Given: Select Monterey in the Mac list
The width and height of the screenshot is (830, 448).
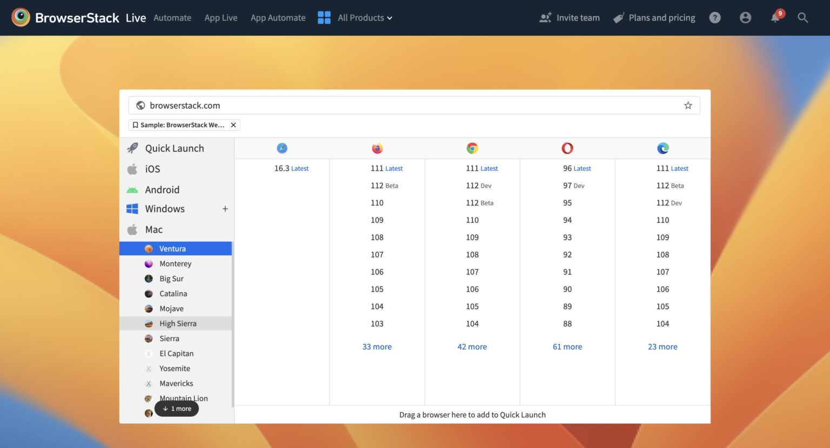Looking at the screenshot, I should (175, 264).
